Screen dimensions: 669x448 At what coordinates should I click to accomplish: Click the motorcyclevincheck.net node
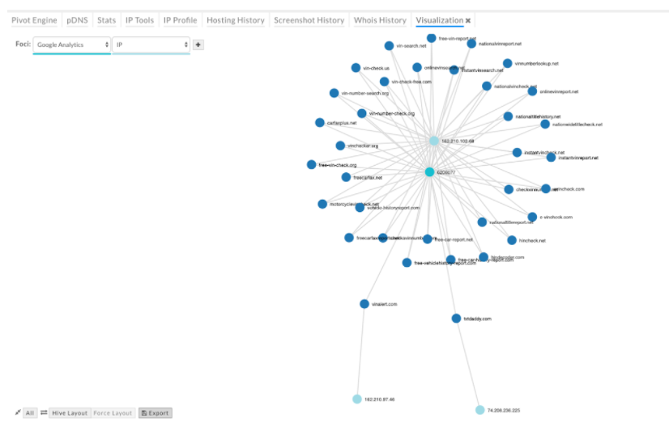pyautogui.click(x=322, y=204)
